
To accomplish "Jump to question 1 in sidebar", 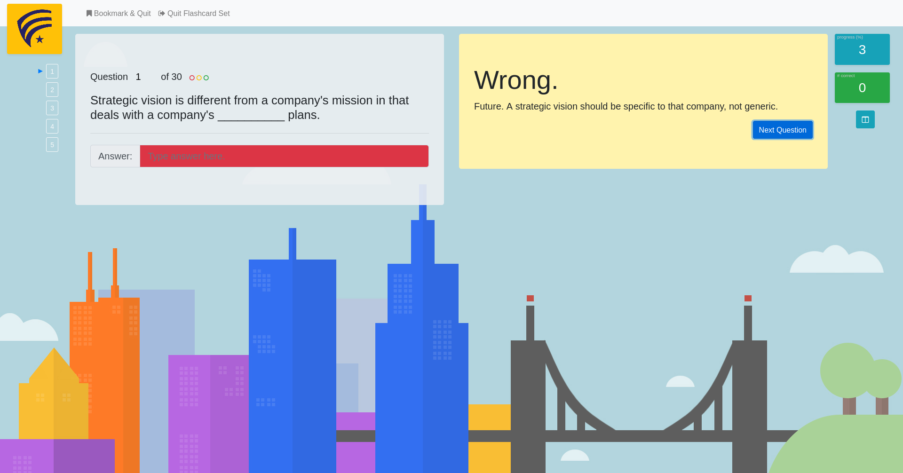I will [x=52, y=71].
